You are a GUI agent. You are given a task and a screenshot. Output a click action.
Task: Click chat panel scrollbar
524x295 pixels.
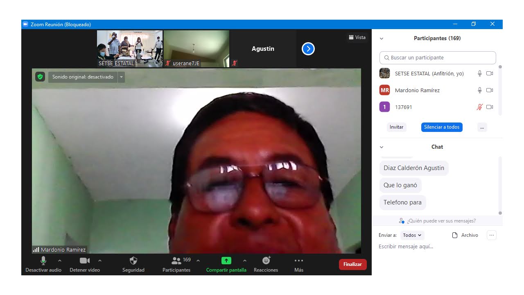[x=500, y=185]
